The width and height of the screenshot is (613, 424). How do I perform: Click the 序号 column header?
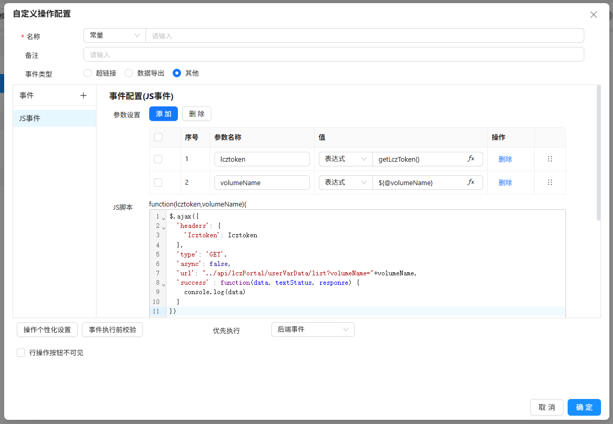[x=191, y=137]
